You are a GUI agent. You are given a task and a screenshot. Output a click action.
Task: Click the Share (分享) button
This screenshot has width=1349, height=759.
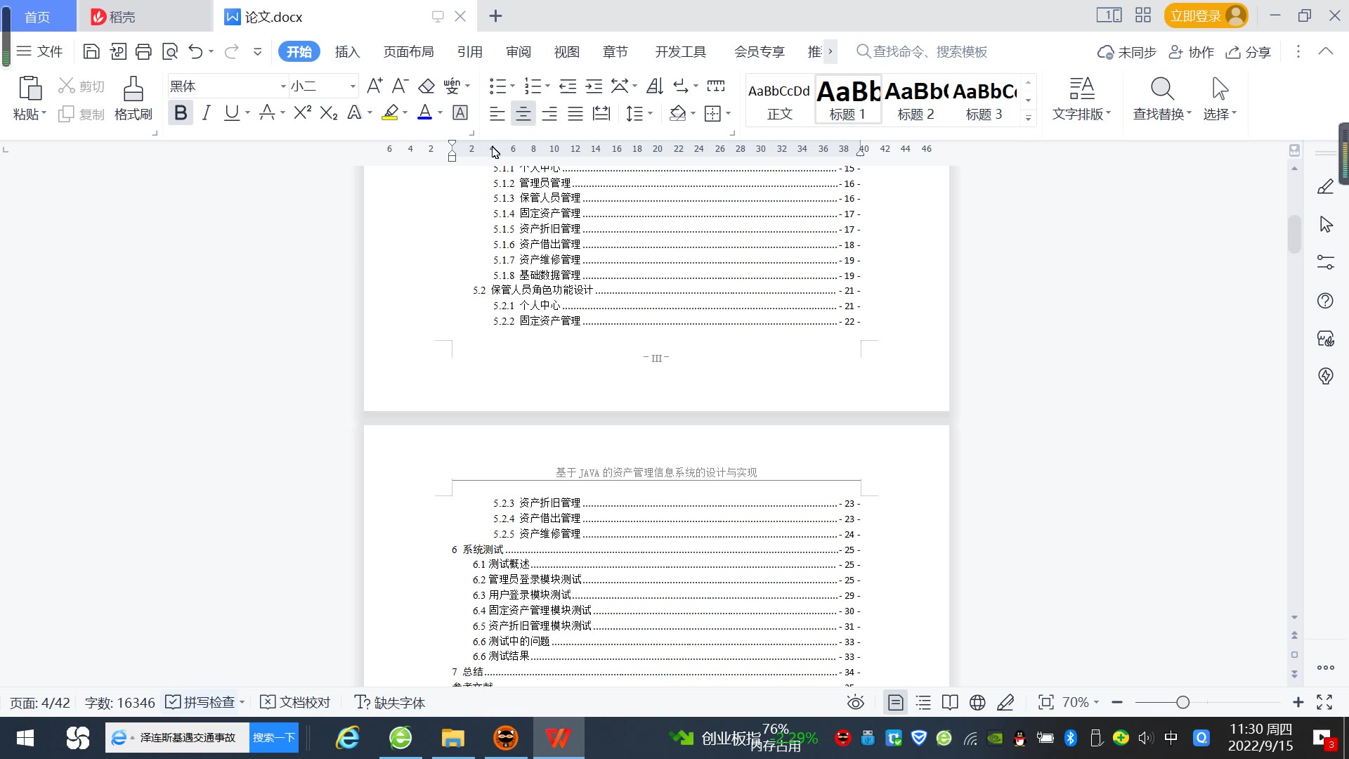pyautogui.click(x=1249, y=51)
